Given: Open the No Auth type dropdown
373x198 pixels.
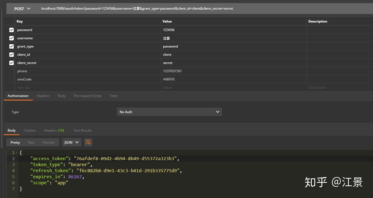Looking at the screenshot, I should pos(169,112).
